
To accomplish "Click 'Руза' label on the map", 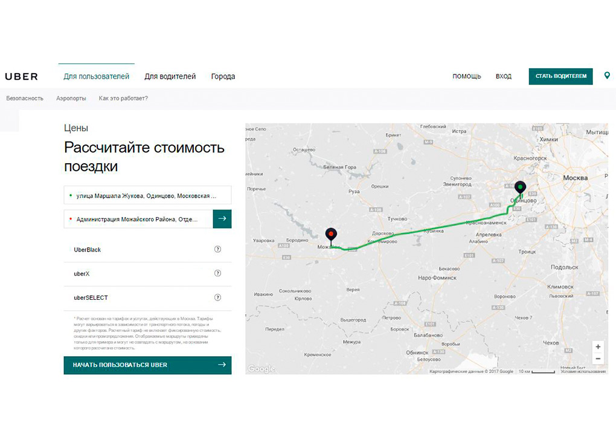I will (354, 192).
